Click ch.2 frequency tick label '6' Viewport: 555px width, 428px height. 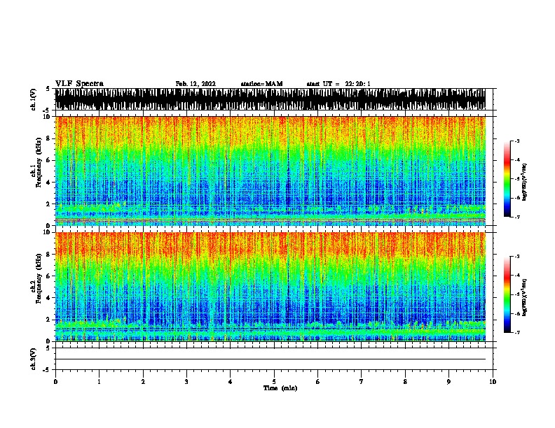pyautogui.click(x=48, y=276)
